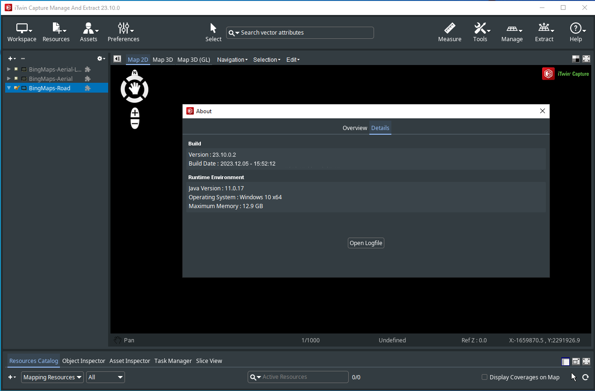Click the plus add-layer icon in layer panel

[x=12, y=58]
